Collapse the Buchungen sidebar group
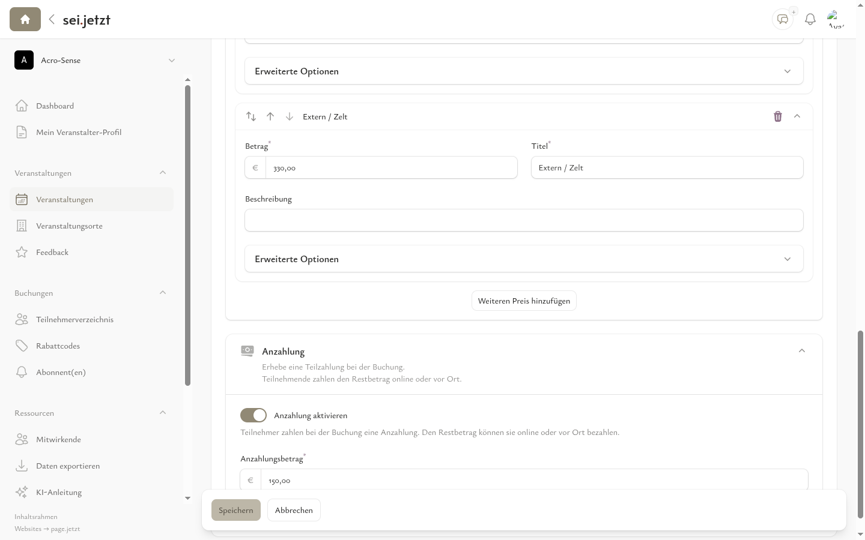 [x=163, y=293]
